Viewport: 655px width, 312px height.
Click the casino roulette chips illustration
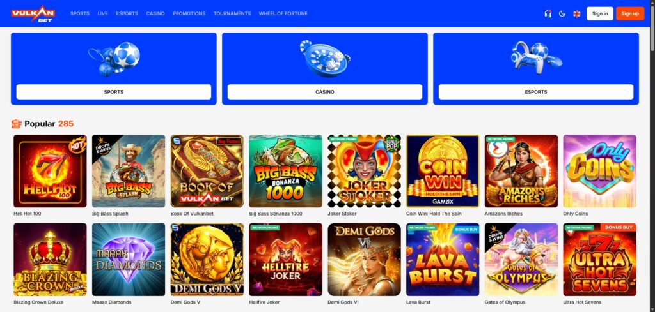tap(324, 59)
